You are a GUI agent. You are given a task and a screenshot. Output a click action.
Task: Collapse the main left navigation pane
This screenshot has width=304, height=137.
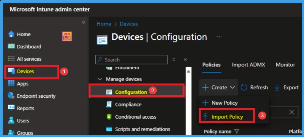tap(83, 22)
